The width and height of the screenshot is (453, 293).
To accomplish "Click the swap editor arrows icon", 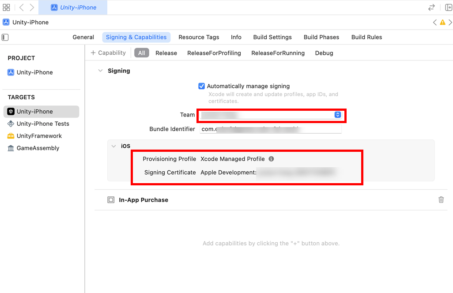I will [x=431, y=8].
